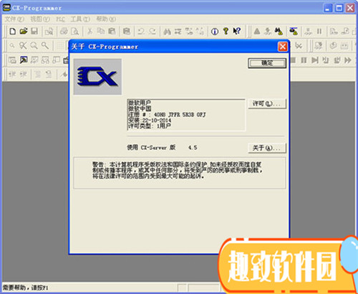The image size is (358, 294).
Task: Click the New file icon in toolbar
Action: click(12, 32)
